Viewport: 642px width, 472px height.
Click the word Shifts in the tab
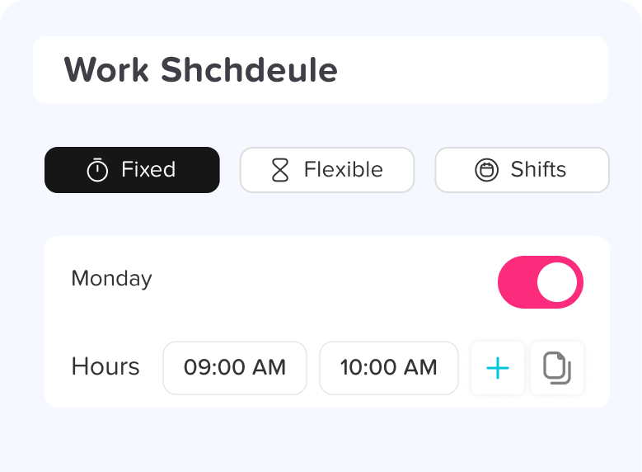point(538,170)
